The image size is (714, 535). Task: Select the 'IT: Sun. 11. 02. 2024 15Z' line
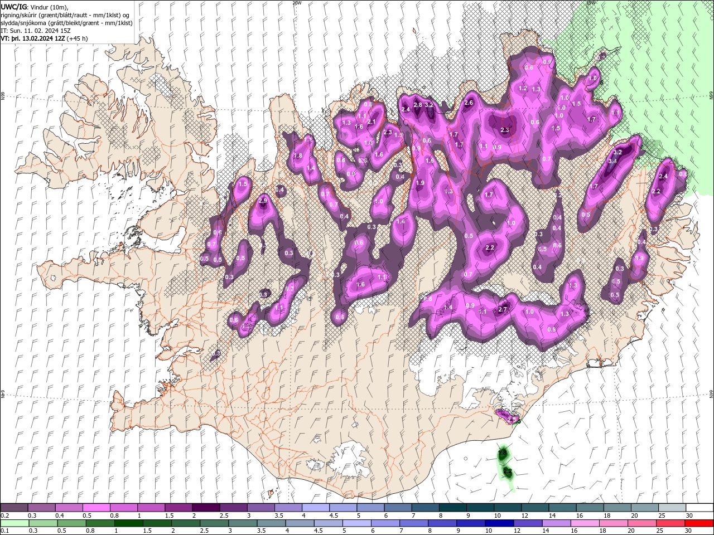tap(36, 31)
